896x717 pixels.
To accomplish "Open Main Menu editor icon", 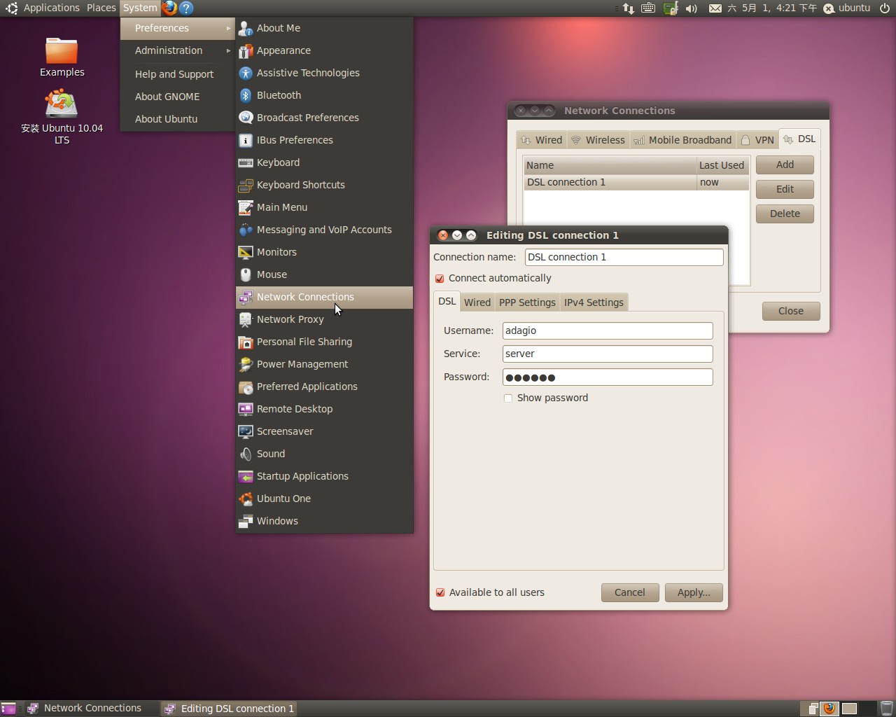I will (x=246, y=207).
